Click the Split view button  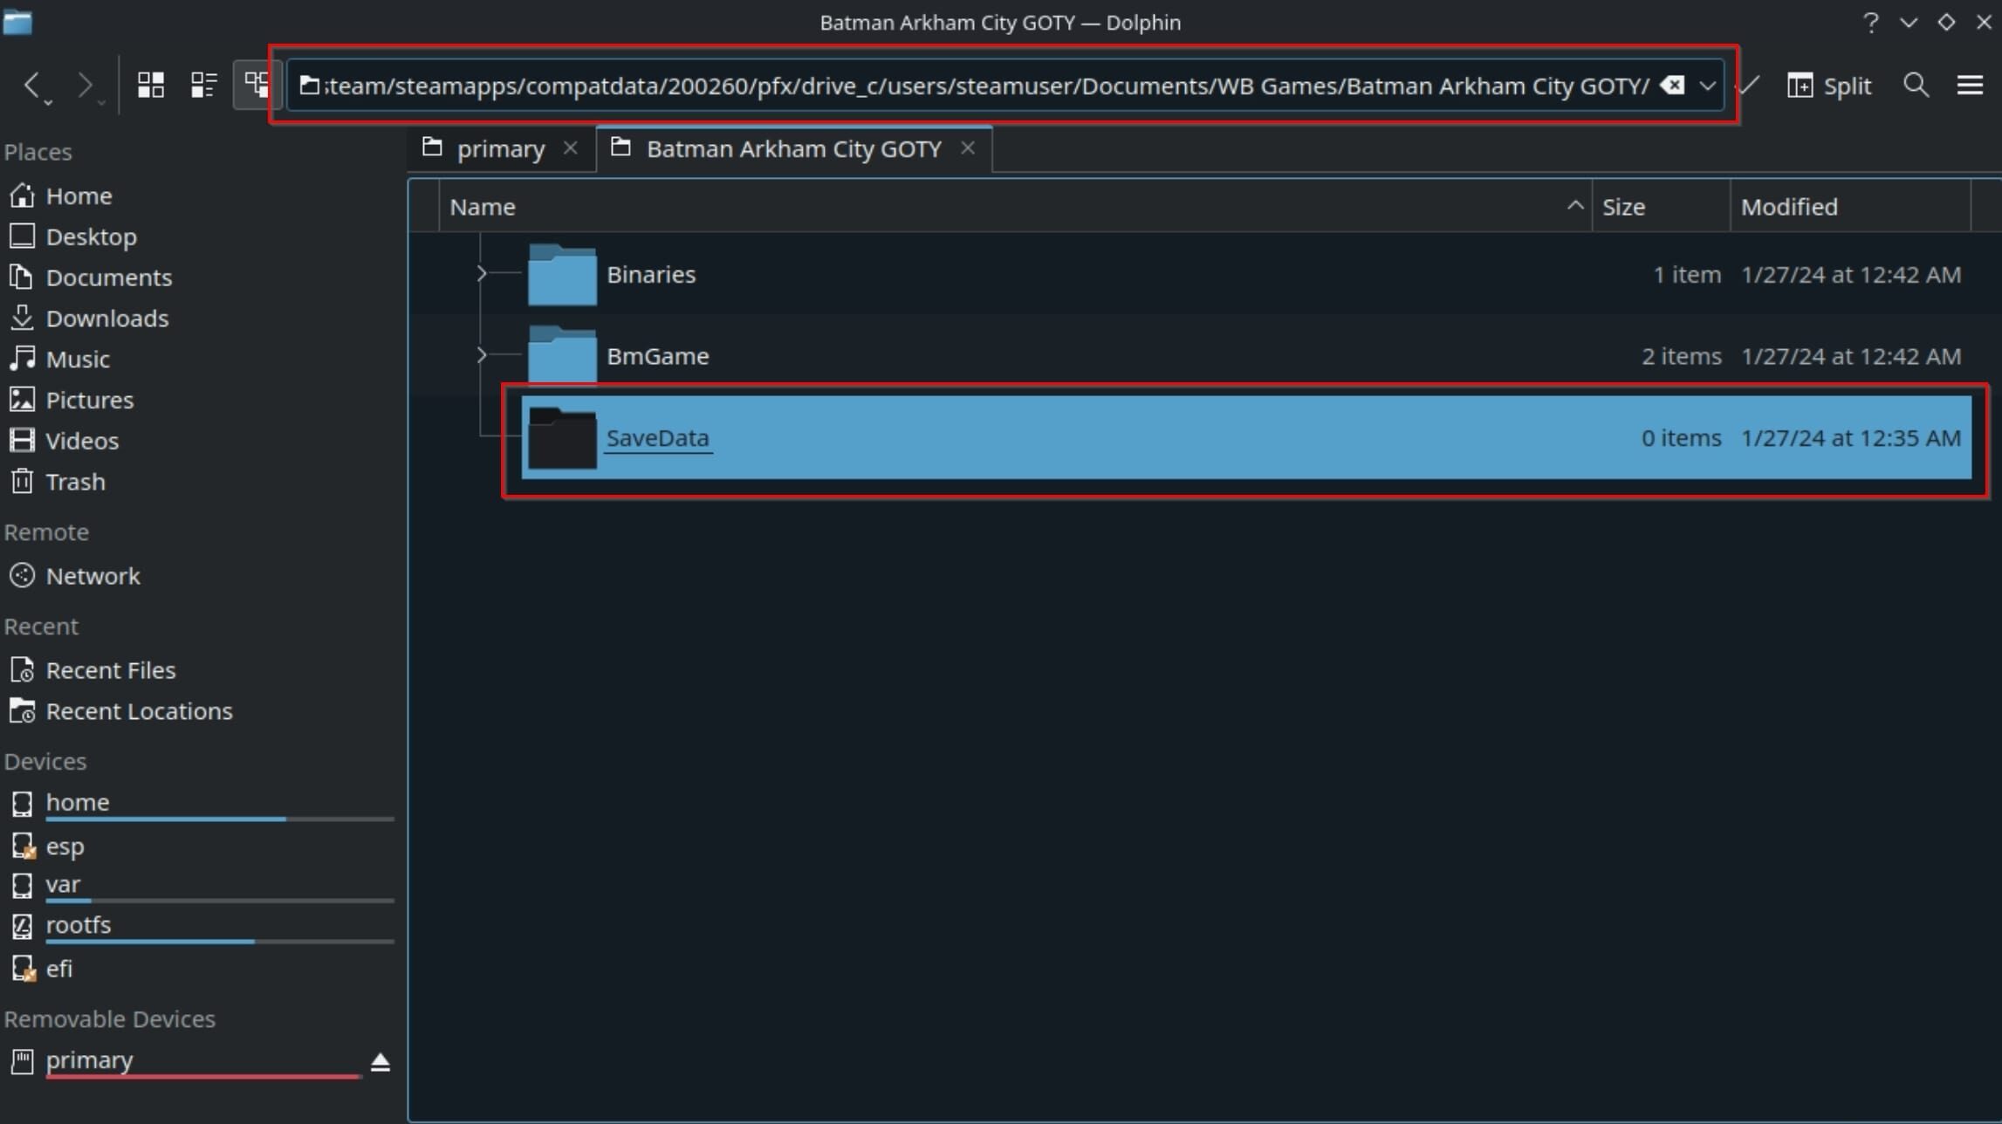(x=1829, y=86)
